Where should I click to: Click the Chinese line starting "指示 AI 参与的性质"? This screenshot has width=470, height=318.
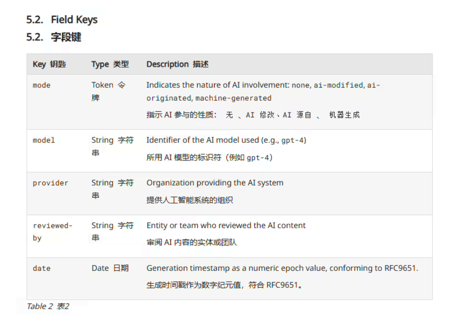pyautogui.click(x=253, y=115)
